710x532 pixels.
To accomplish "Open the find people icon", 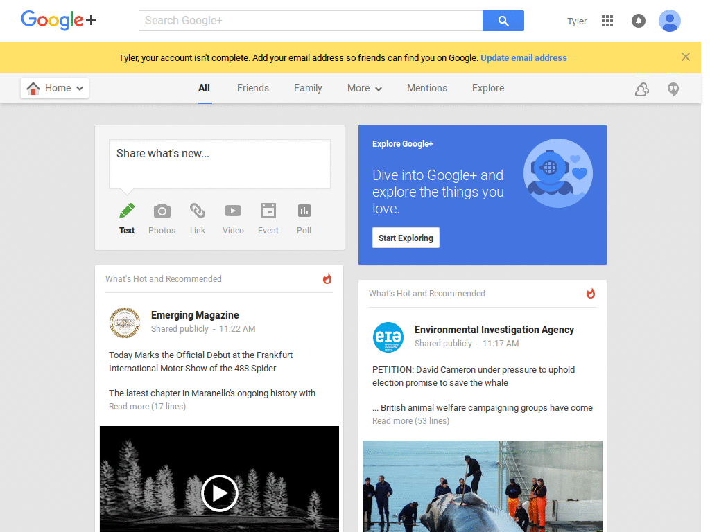I will [641, 89].
